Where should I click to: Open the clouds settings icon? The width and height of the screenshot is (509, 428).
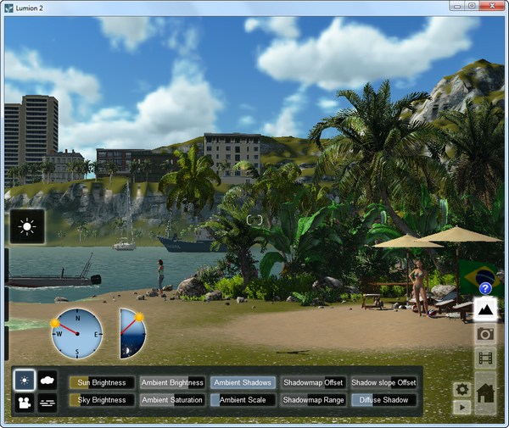(48, 381)
